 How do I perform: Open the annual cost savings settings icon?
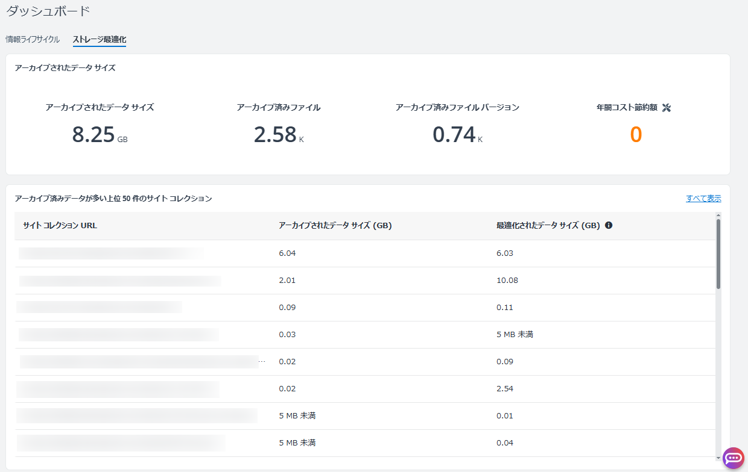667,108
